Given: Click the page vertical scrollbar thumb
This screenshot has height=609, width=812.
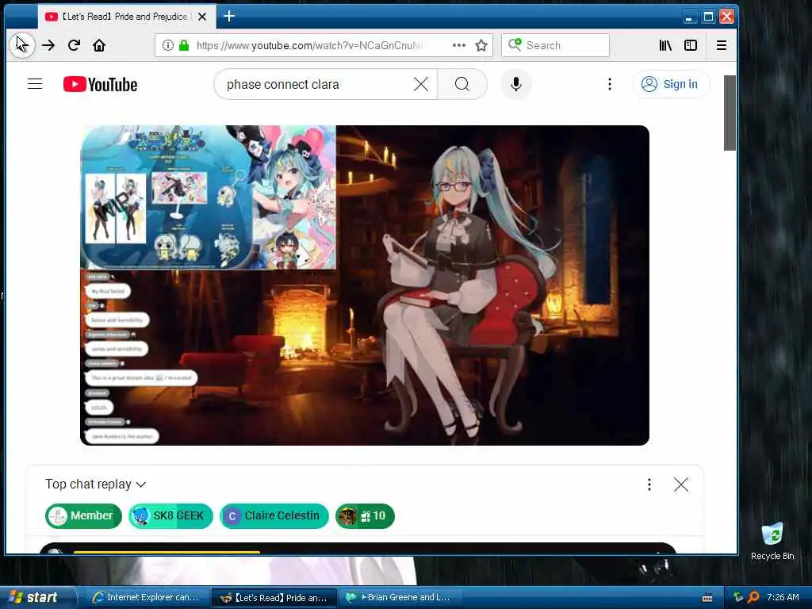Looking at the screenshot, I should [730, 113].
